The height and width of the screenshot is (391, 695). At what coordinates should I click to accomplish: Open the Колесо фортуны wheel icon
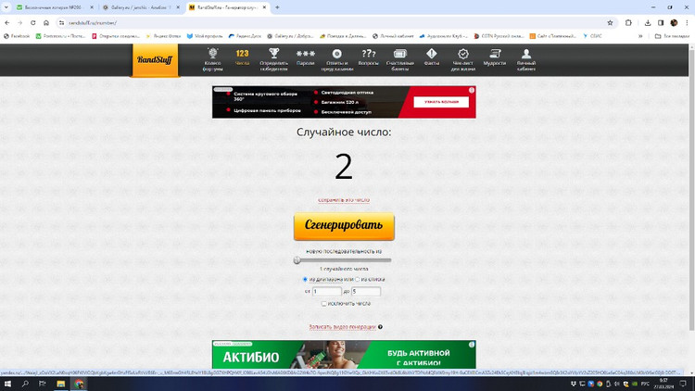(x=213, y=56)
